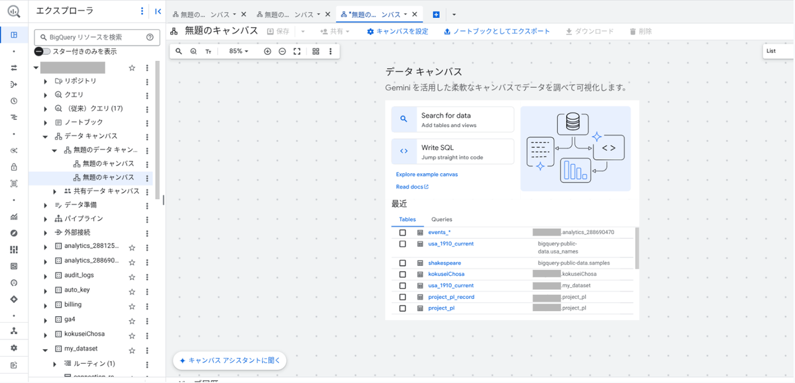Check usa_1910_current checkbox for my_dataset
This screenshot has width=795, height=383.
pos(403,286)
